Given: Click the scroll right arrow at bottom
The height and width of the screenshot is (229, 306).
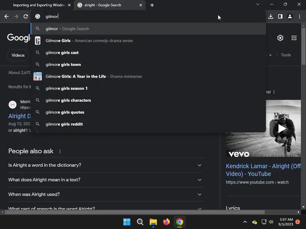Looking at the screenshot, I should pyautogui.click(x=299, y=212).
